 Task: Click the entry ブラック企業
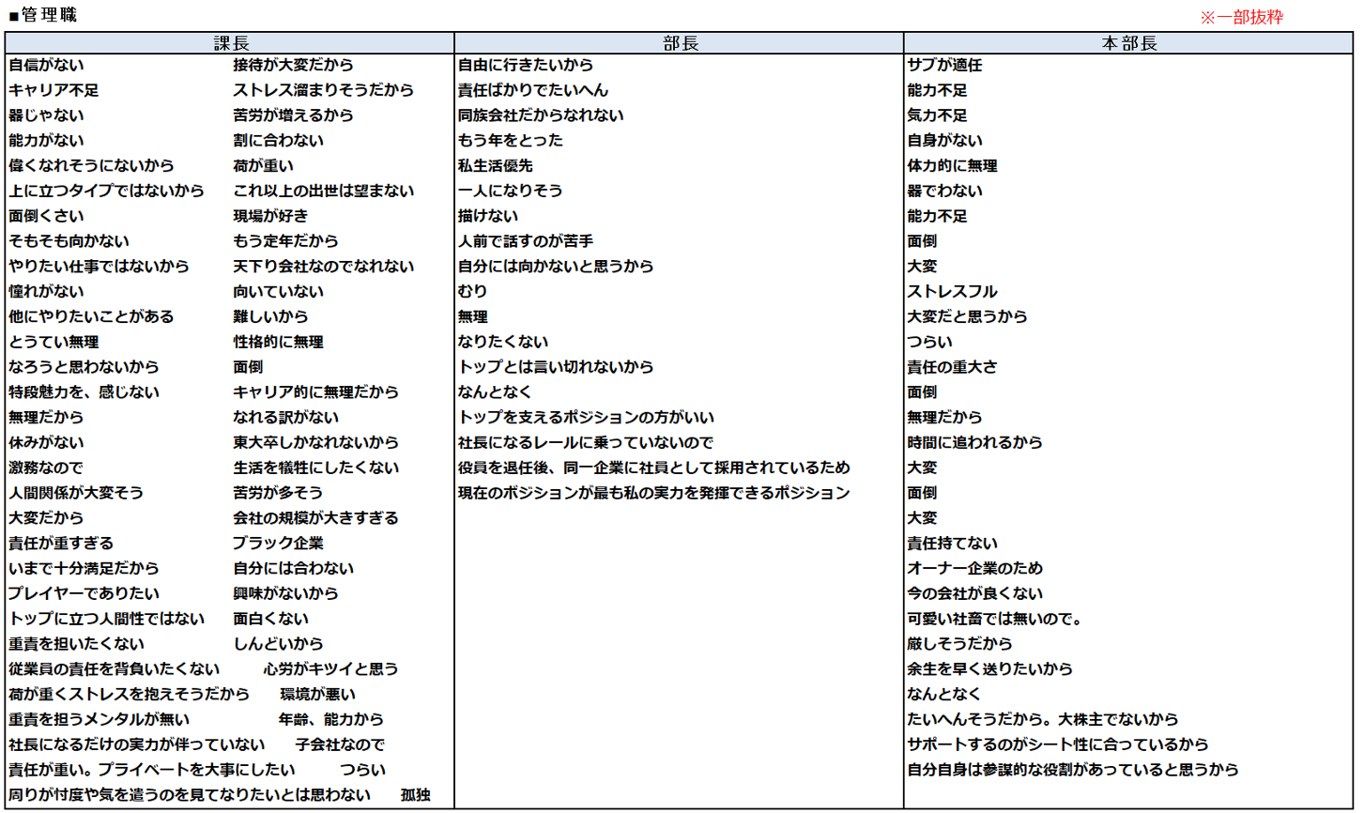[x=279, y=543]
